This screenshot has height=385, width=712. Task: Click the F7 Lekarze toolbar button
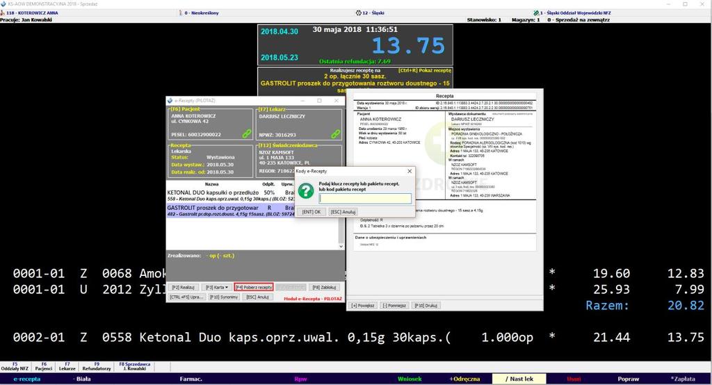click(67, 366)
